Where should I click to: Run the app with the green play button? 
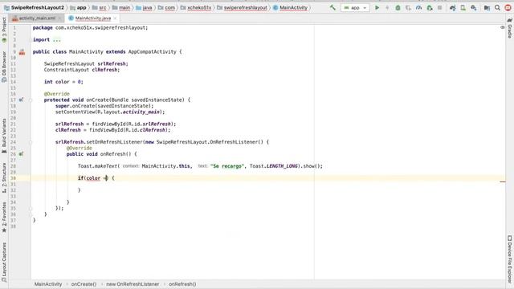click(377, 7)
